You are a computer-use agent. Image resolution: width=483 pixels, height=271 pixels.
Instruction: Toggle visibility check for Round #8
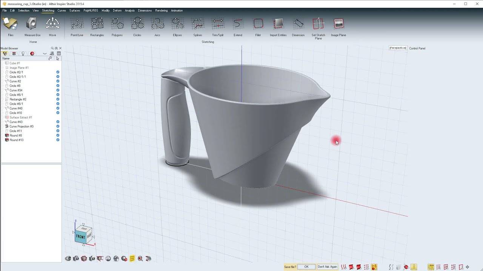click(58, 135)
